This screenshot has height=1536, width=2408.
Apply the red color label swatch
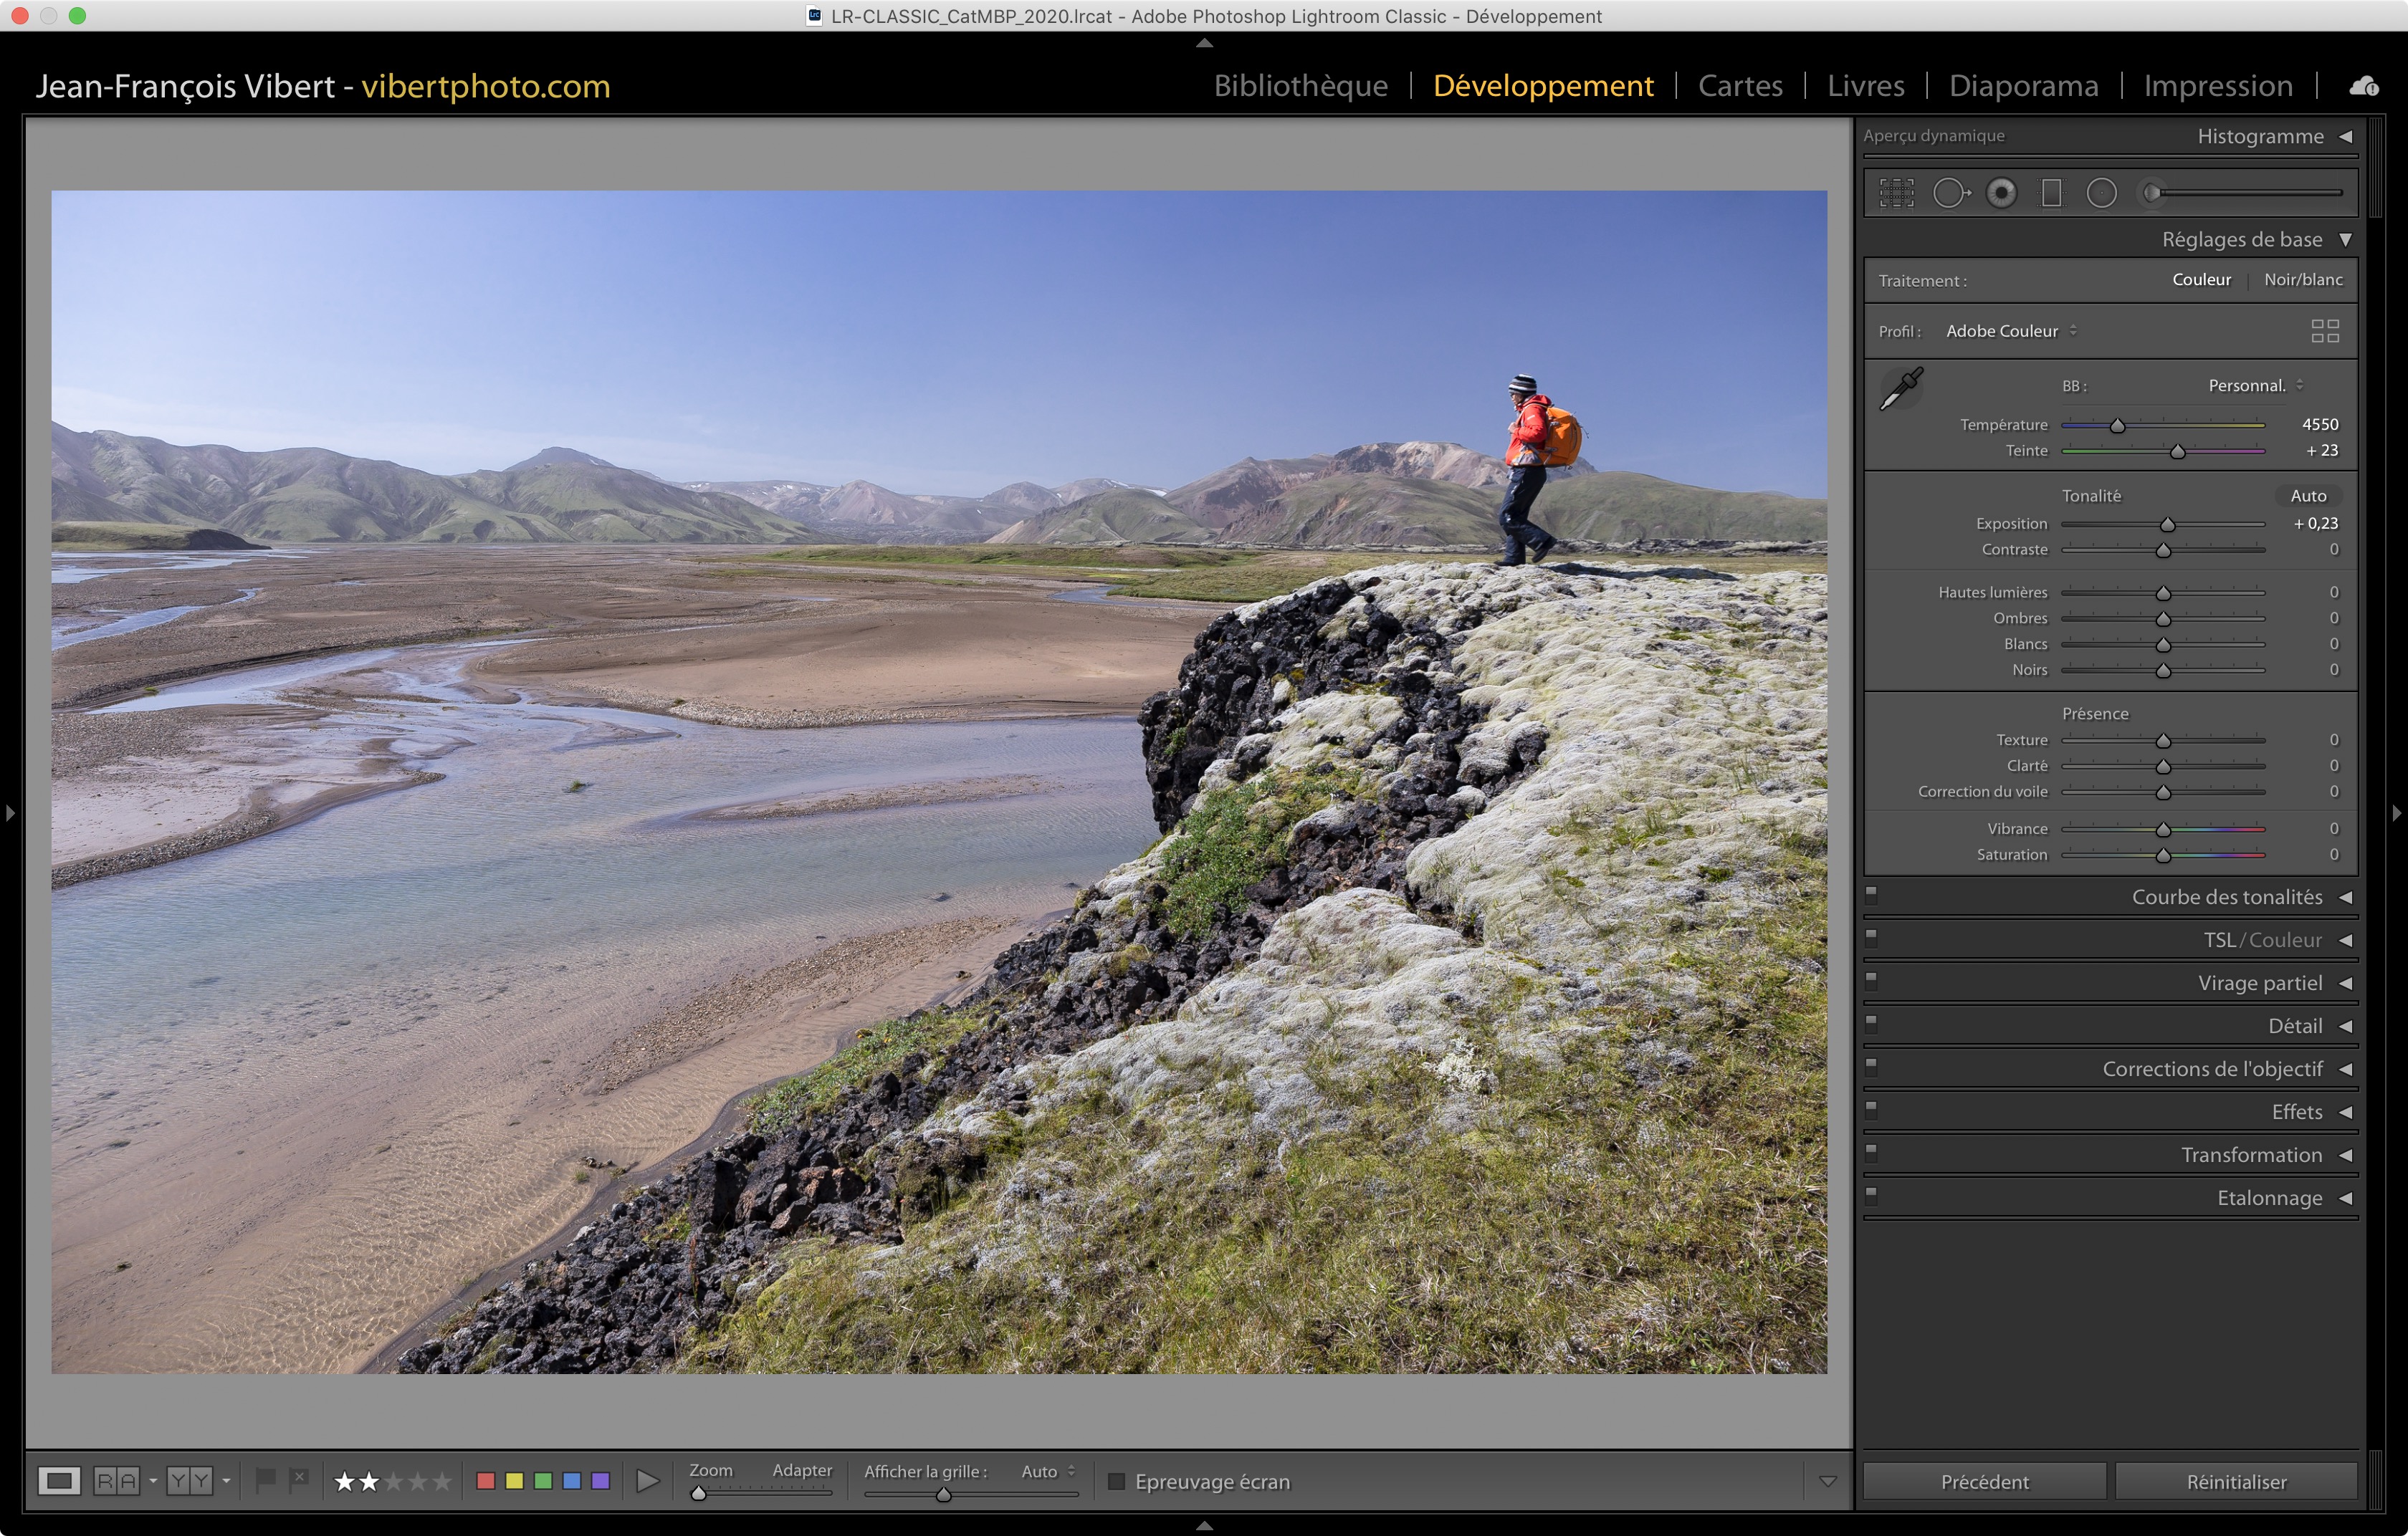pyautogui.click(x=486, y=1481)
